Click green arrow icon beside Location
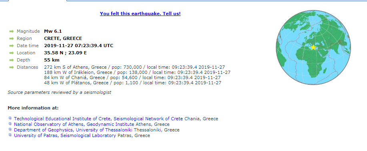This screenshot has height=151, width=367. tap(12, 53)
